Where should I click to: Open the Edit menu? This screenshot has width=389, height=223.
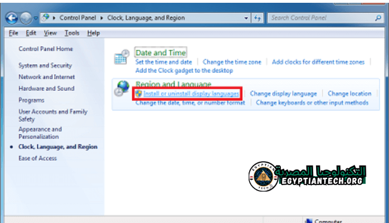coord(31,33)
